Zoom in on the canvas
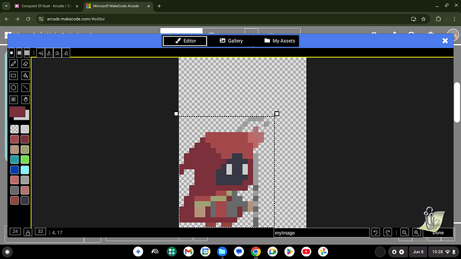 coord(417,232)
